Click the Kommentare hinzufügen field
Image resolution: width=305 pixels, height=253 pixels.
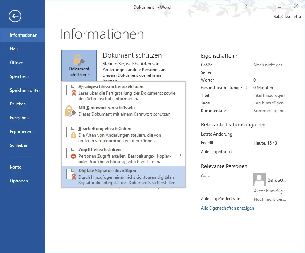[270, 111]
